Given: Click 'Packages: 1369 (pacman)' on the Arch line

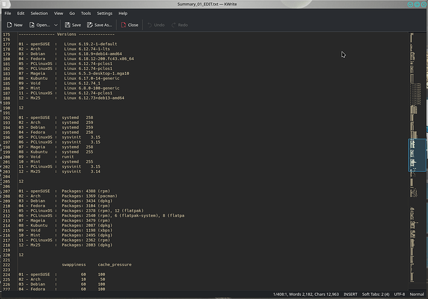Looking at the screenshot, I should tap(89, 196).
